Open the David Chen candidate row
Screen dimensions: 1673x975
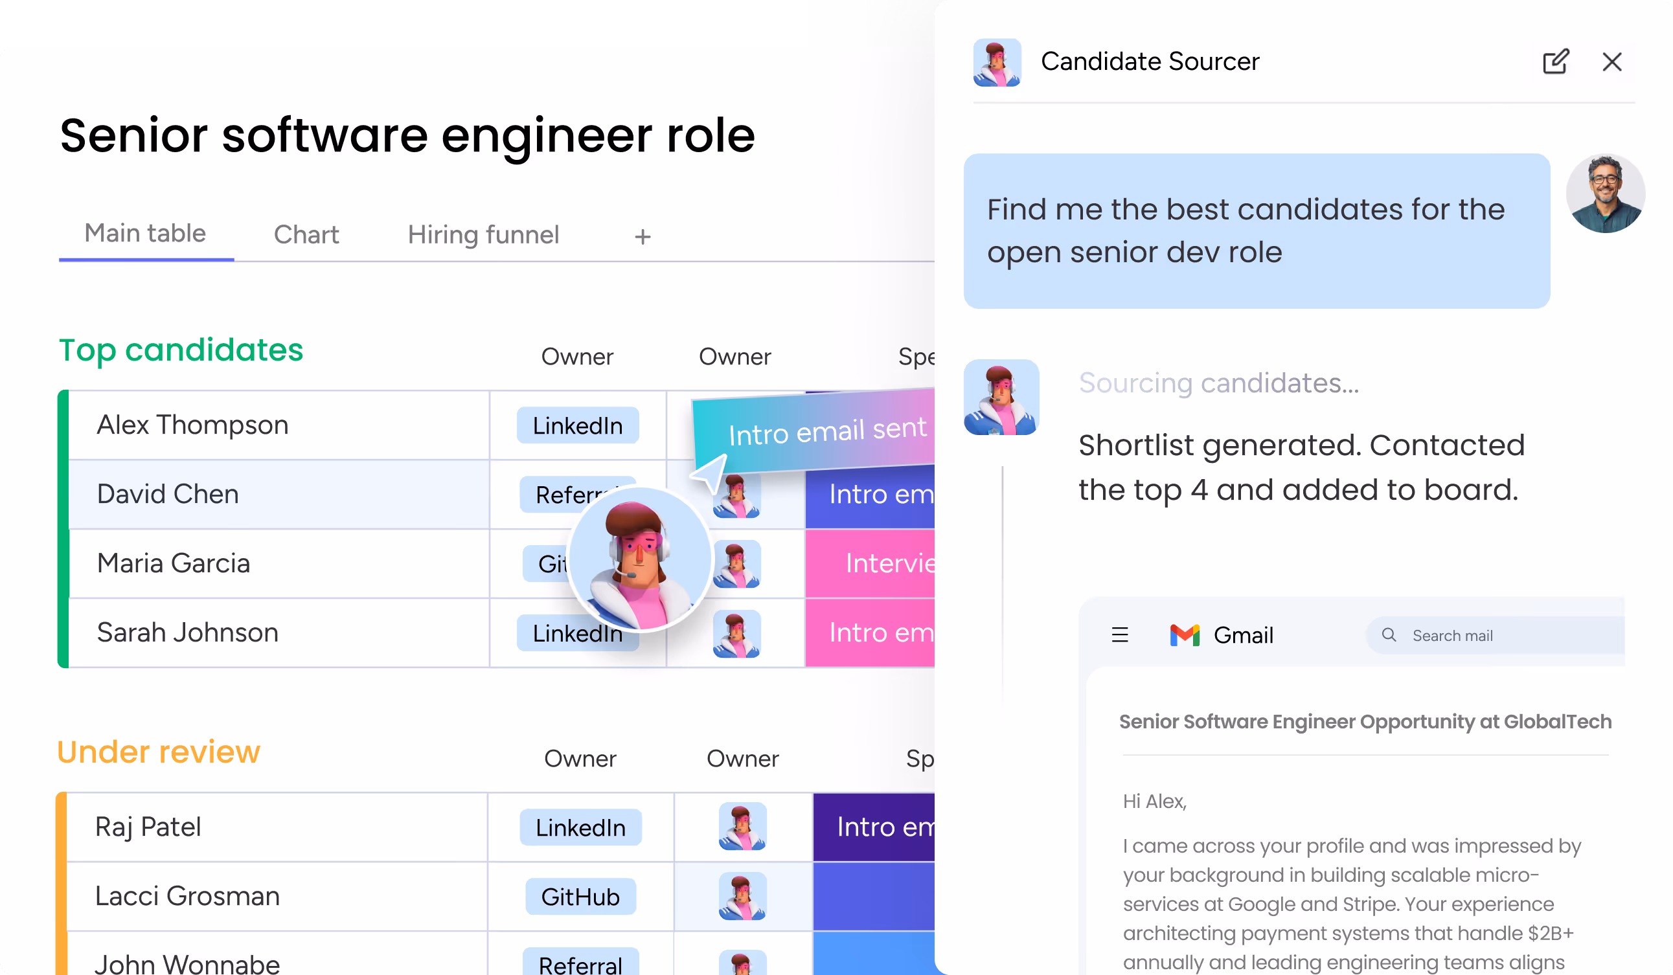[279, 495]
